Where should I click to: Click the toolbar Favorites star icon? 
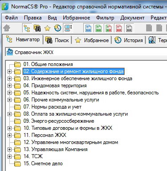tap(47, 28)
